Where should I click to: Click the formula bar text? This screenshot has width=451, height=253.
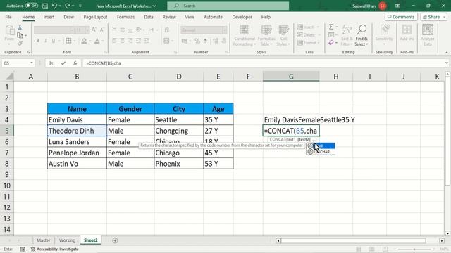(x=104, y=63)
